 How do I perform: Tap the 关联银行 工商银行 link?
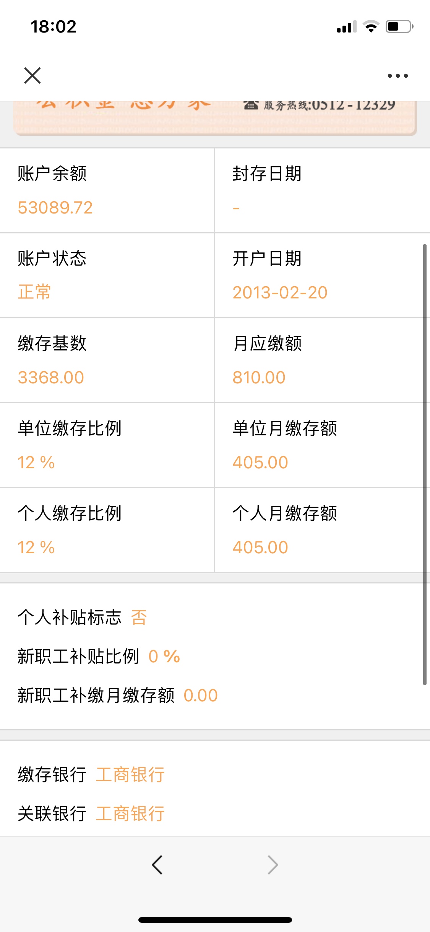[x=130, y=814]
